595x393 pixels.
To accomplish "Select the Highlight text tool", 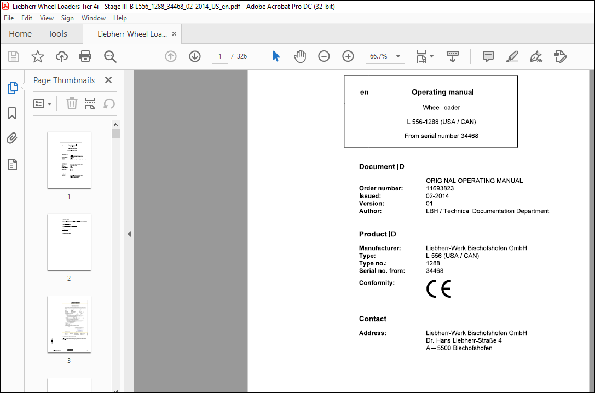I will tap(512, 56).
